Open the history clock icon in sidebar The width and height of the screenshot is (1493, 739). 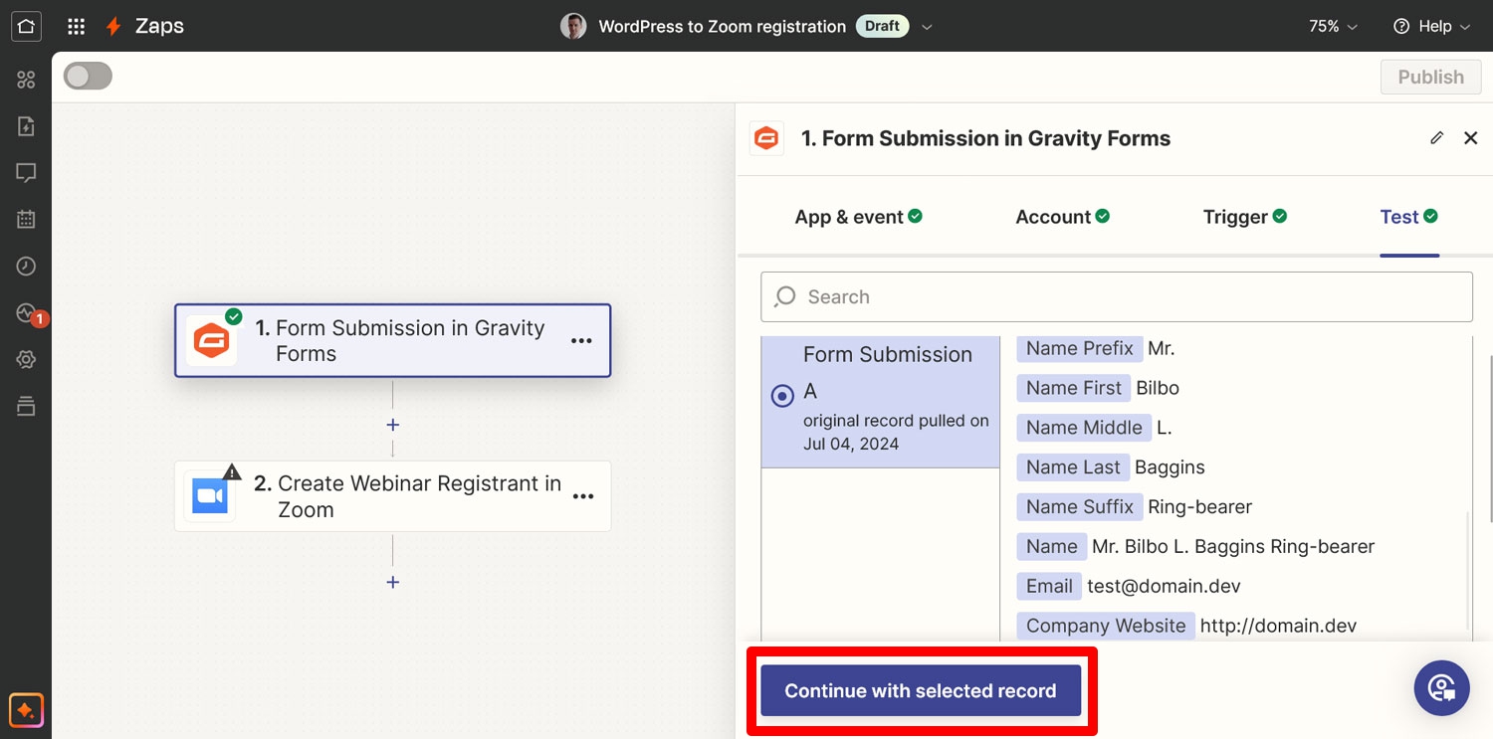26,267
